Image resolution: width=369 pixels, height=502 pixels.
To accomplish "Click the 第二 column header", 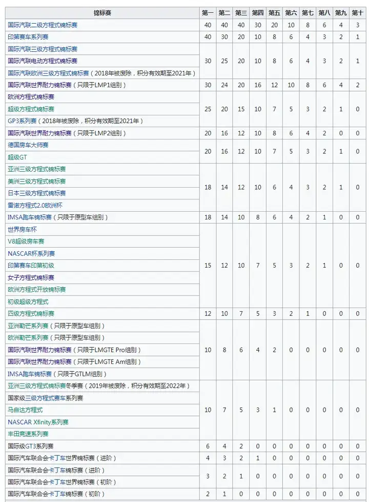I will click(224, 13).
